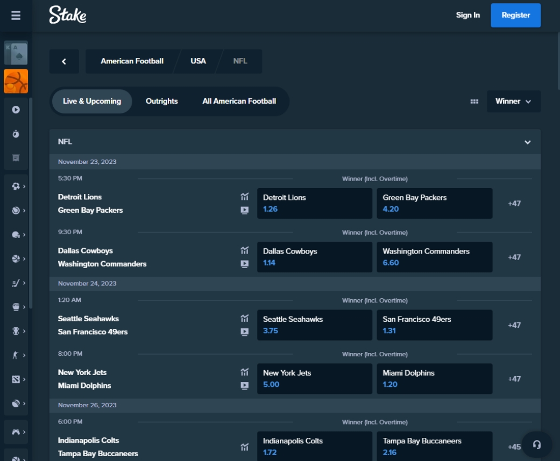Screen dimensions: 560x461
Task: Switch to the All American Football tab
Action: click(239, 102)
